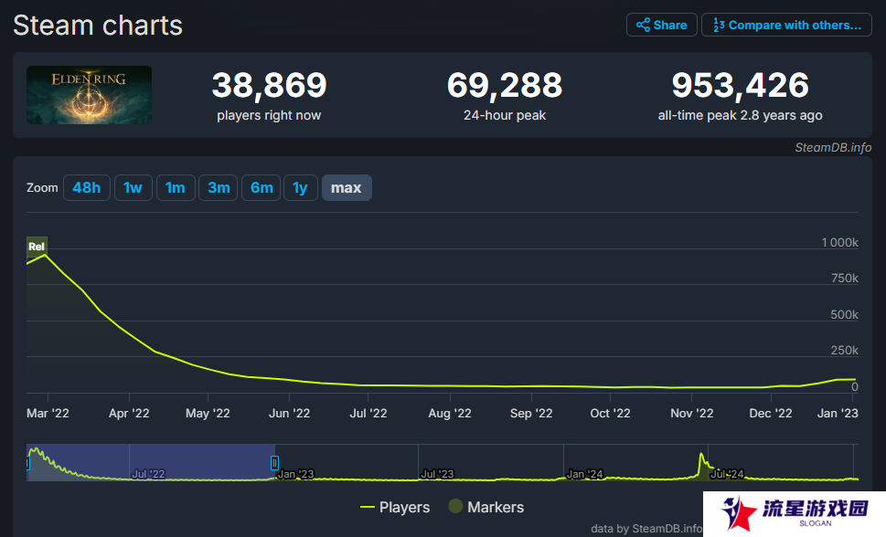Click the Oct '22 axis label
The height and width of the screenshot is (537, 886).
pyautogui.click(x=610, y=414)
